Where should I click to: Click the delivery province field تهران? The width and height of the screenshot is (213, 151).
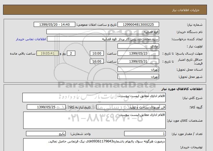pyautogui.click(x=138, y=69)
